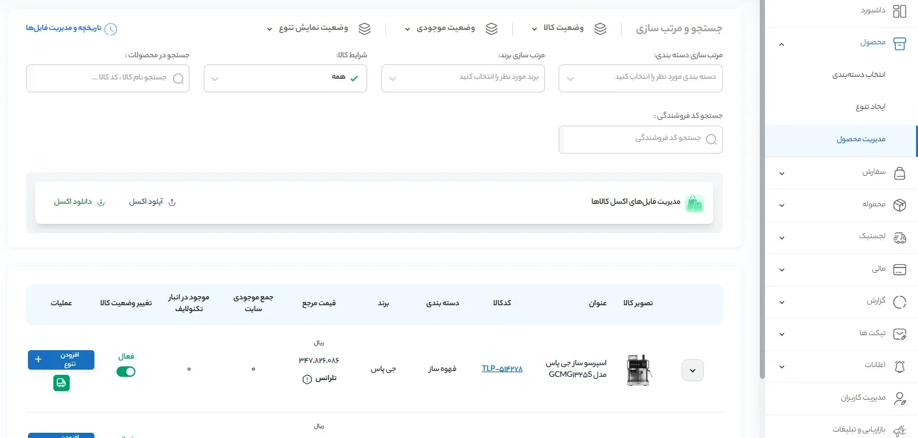Image resolution: width=918 pixels, height=438 pixels.
Task: Click in the جستجو کد فروشندگی search field
Action: click(x=641, y=139)
